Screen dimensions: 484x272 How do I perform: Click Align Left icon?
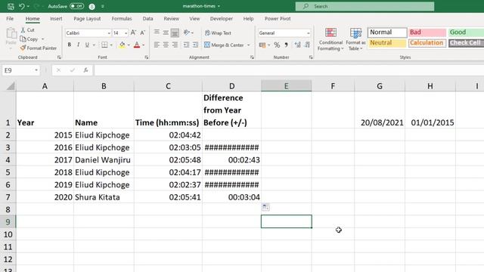(x=157, y=45)
